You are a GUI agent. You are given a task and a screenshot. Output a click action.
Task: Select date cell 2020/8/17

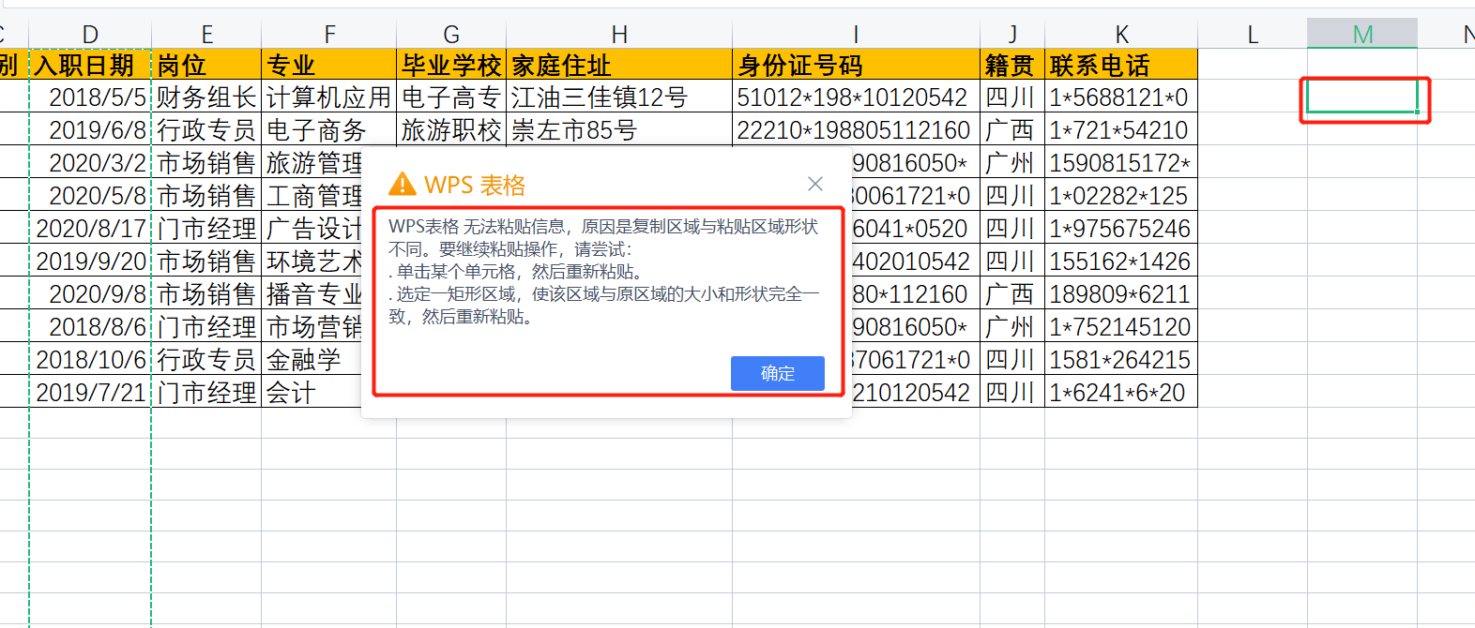click(90, 228)
